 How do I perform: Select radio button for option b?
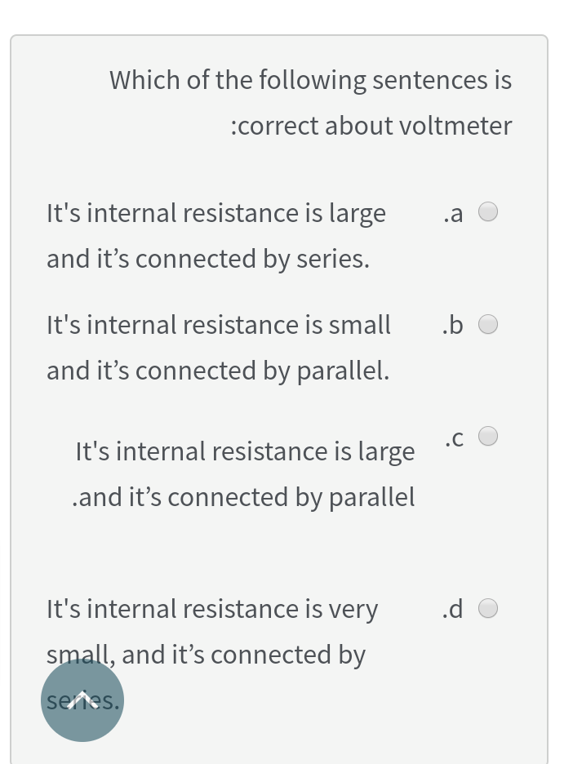coord(487,325)
